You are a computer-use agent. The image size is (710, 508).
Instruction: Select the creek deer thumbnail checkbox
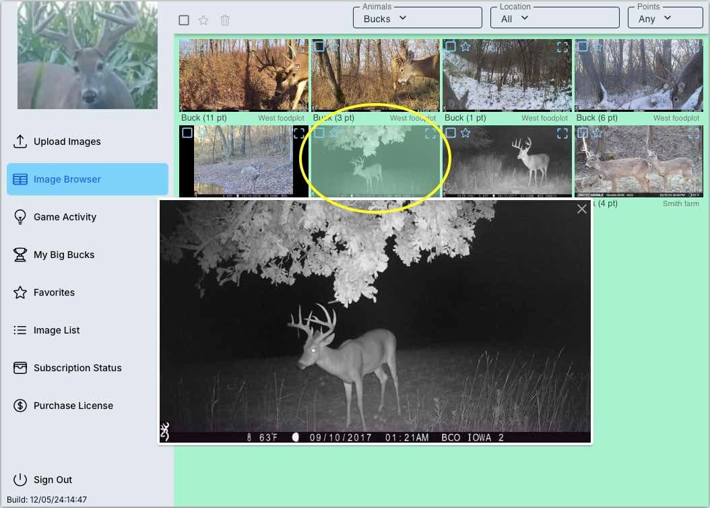click(x=187, y=133)
